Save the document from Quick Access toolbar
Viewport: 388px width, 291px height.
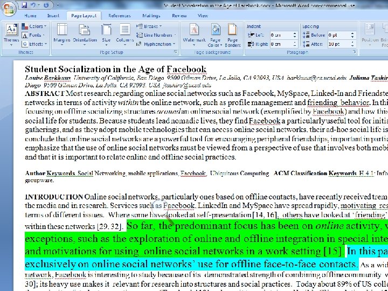click(x=24, y=5)
